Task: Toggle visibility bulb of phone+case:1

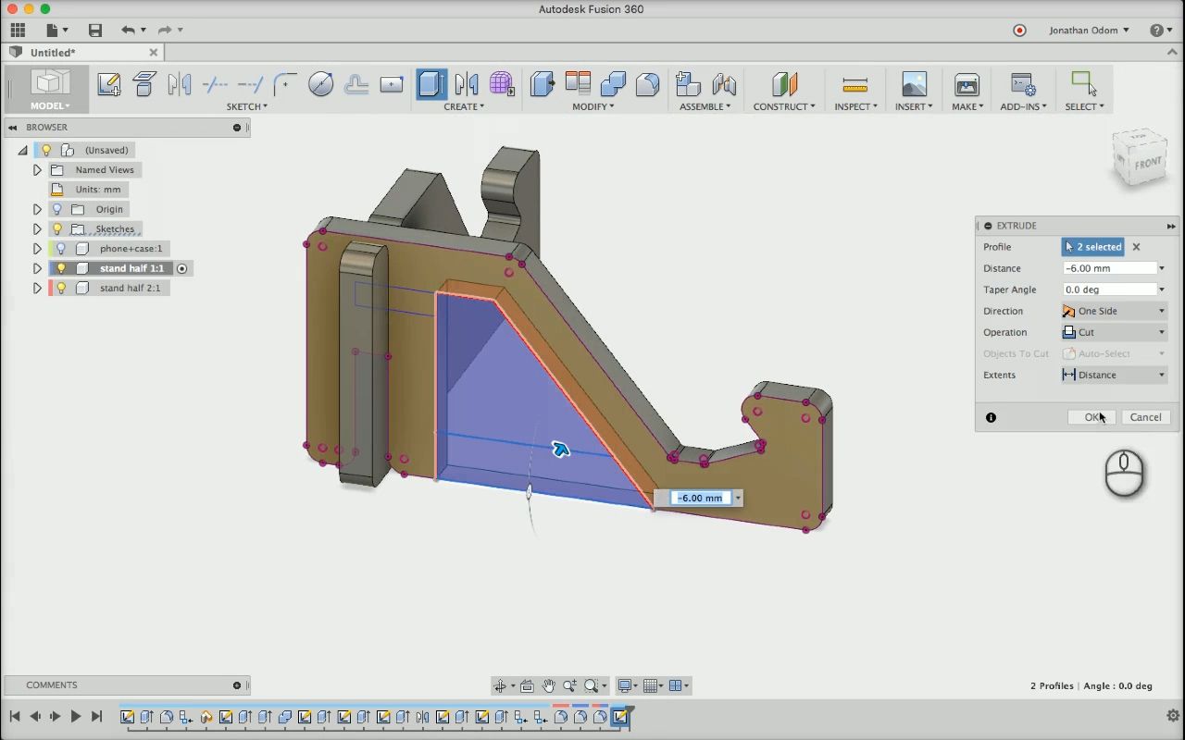Action: (x=61, y=249)
